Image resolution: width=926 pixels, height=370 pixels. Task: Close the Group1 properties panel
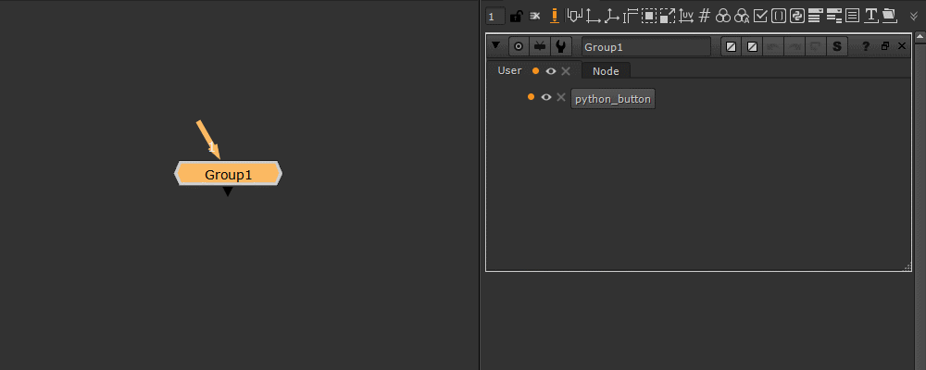(x=902, y=46)
